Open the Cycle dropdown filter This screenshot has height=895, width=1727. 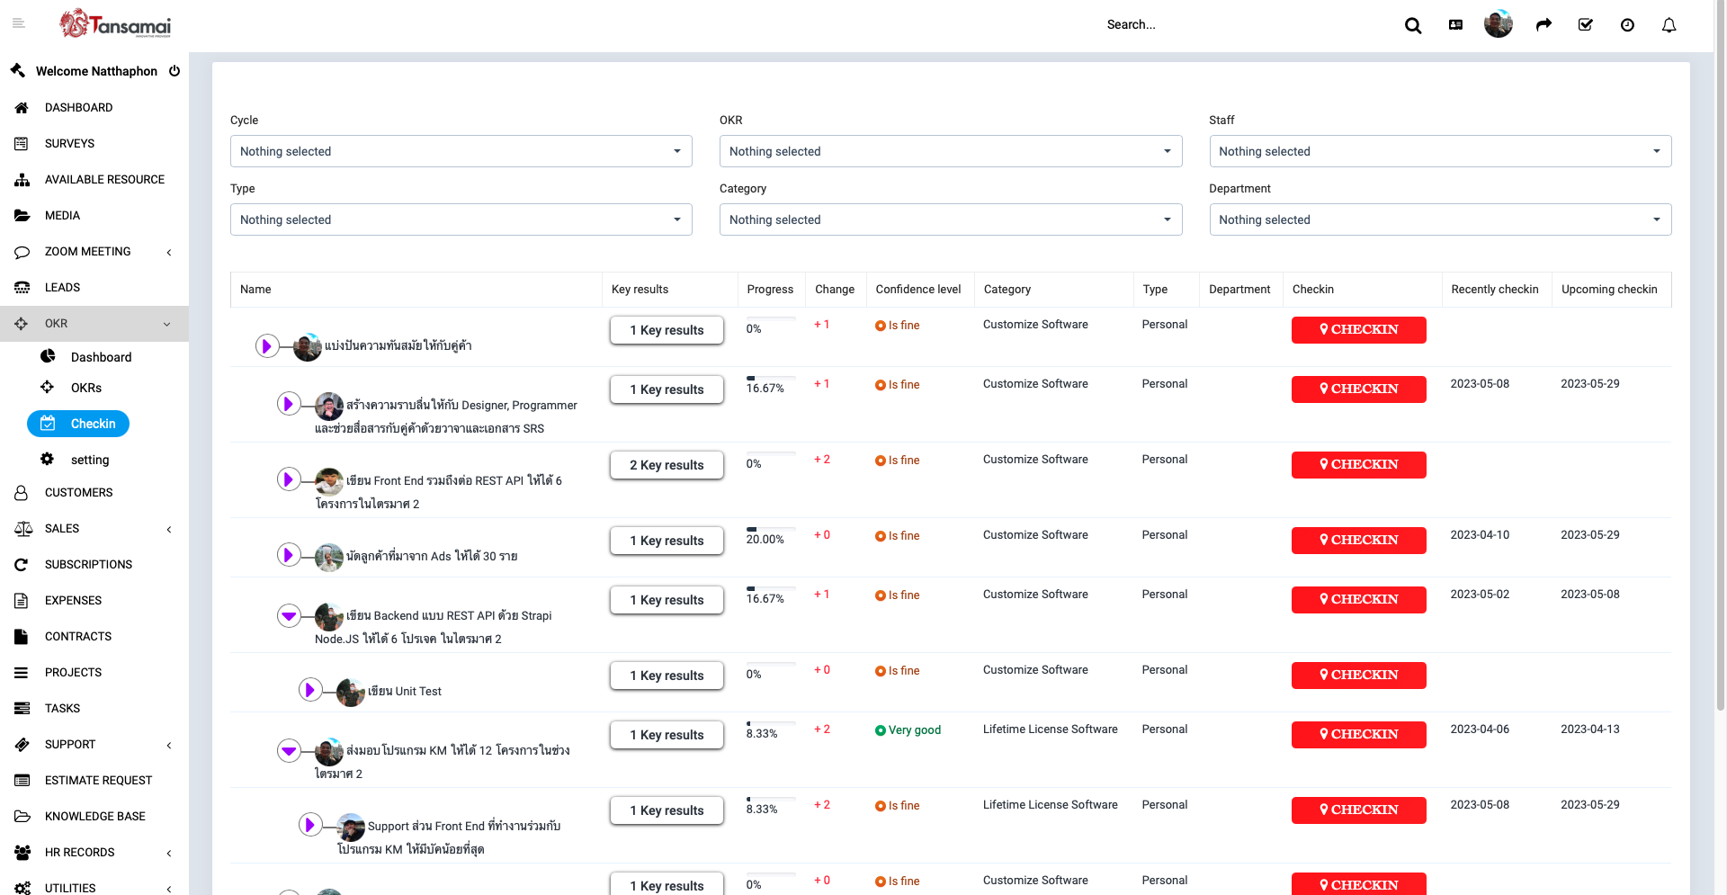(461, 151)
